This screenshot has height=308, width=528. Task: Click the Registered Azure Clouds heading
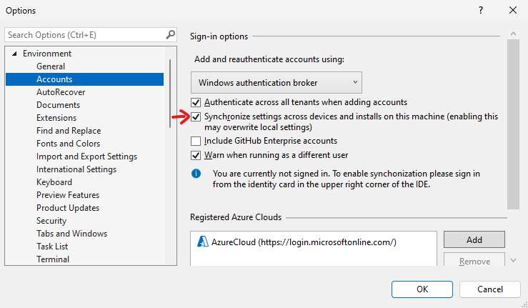236,217
